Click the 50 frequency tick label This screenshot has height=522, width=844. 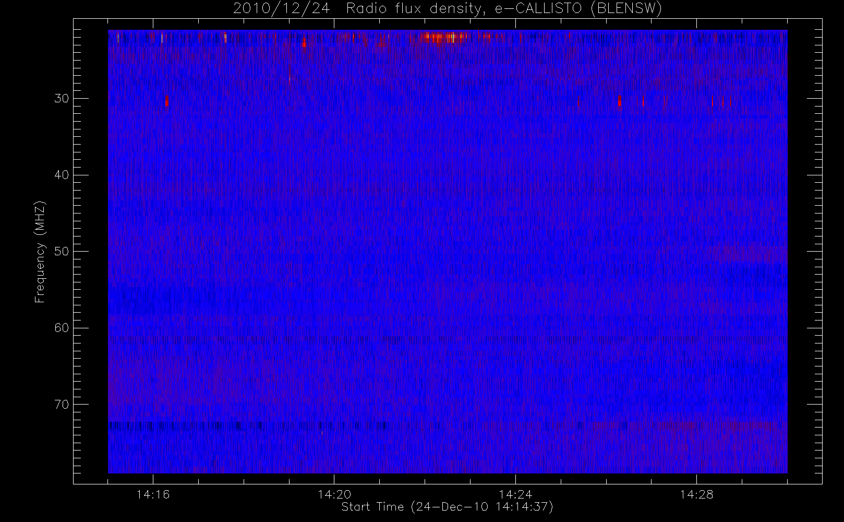click(x=62, y=252)
